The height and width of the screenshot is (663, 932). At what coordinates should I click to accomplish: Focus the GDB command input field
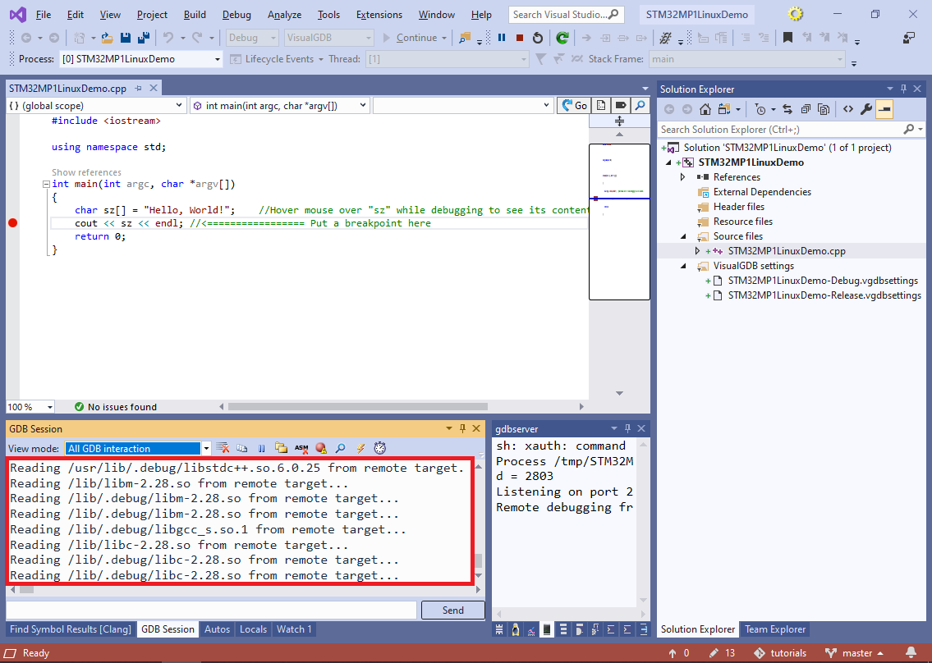[211, 610]
